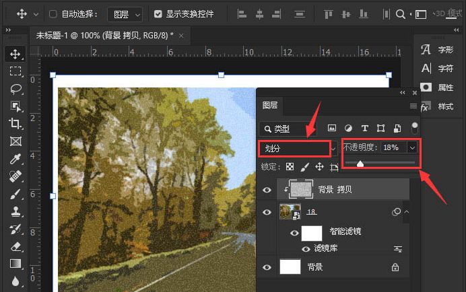Image resolution: width=466 pixels, height=292 pixels.
Task: Select the Rectangular Marquee tool
Action: (15, 71)
